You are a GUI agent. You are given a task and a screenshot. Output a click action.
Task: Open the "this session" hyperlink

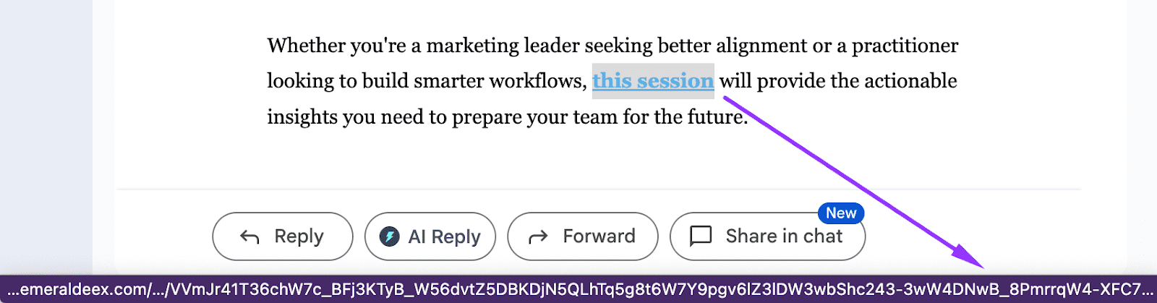point(653,81)
